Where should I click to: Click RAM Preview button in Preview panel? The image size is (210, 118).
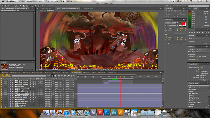[208, 32]
